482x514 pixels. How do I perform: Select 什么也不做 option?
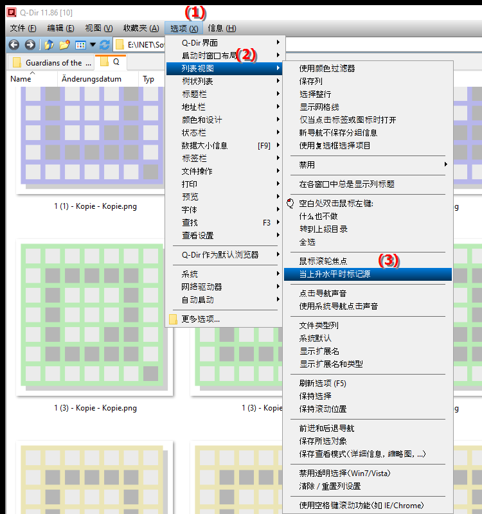368,216
